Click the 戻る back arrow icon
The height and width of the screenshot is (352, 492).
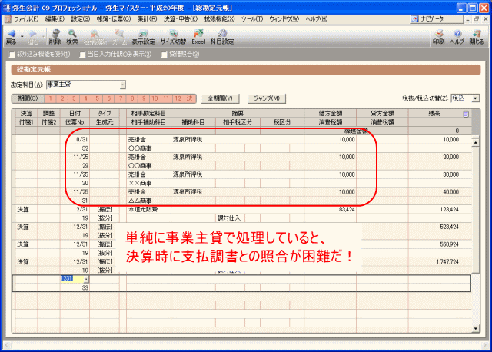[x=12, y=34]
